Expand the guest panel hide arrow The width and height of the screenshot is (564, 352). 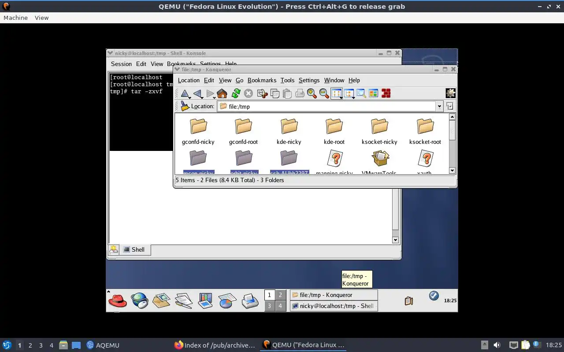108,292
